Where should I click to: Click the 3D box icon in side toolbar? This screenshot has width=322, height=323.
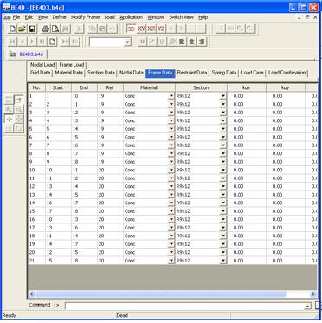pos(18,100)
